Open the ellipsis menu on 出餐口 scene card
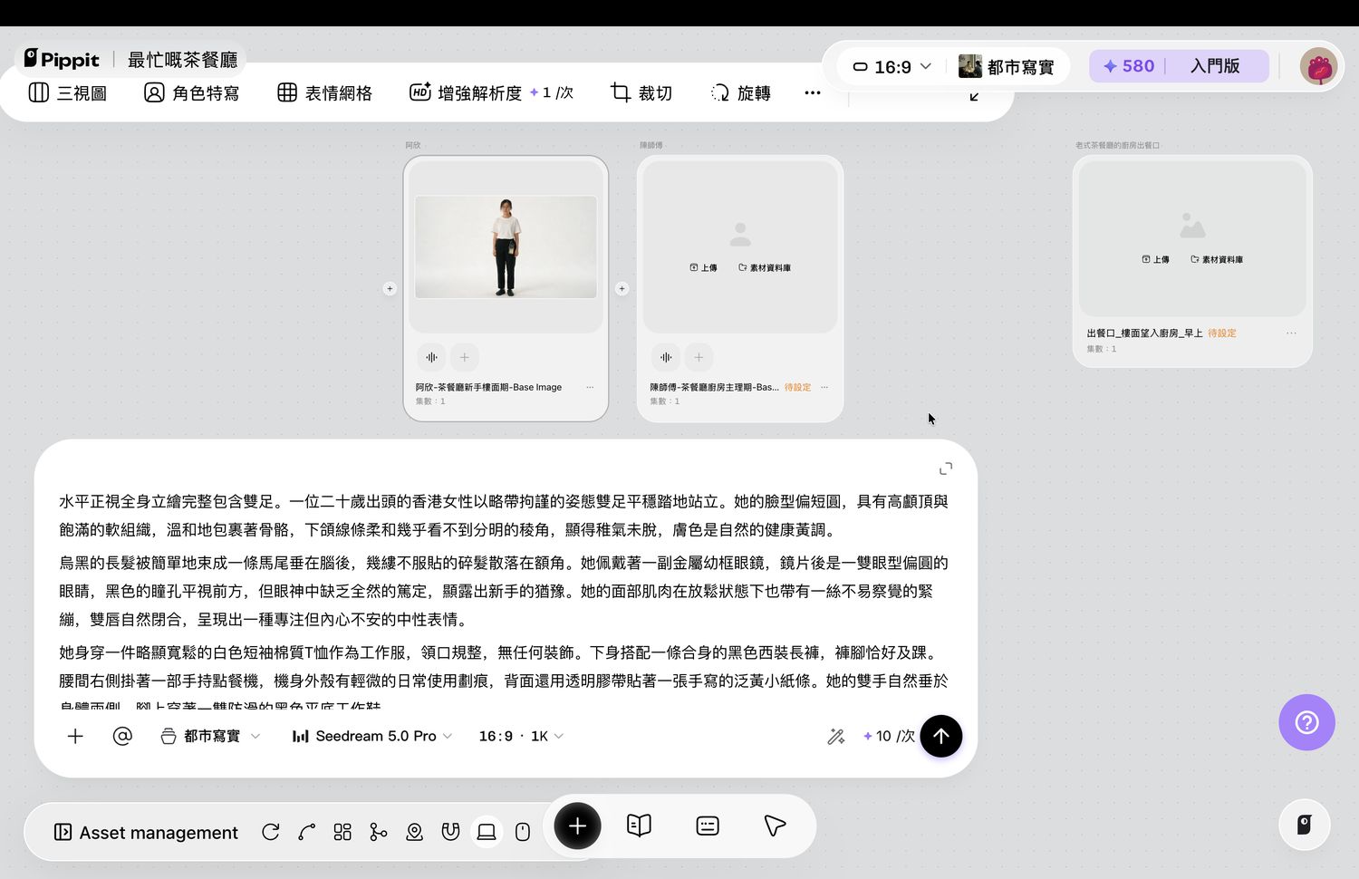 pos(1291,333)
